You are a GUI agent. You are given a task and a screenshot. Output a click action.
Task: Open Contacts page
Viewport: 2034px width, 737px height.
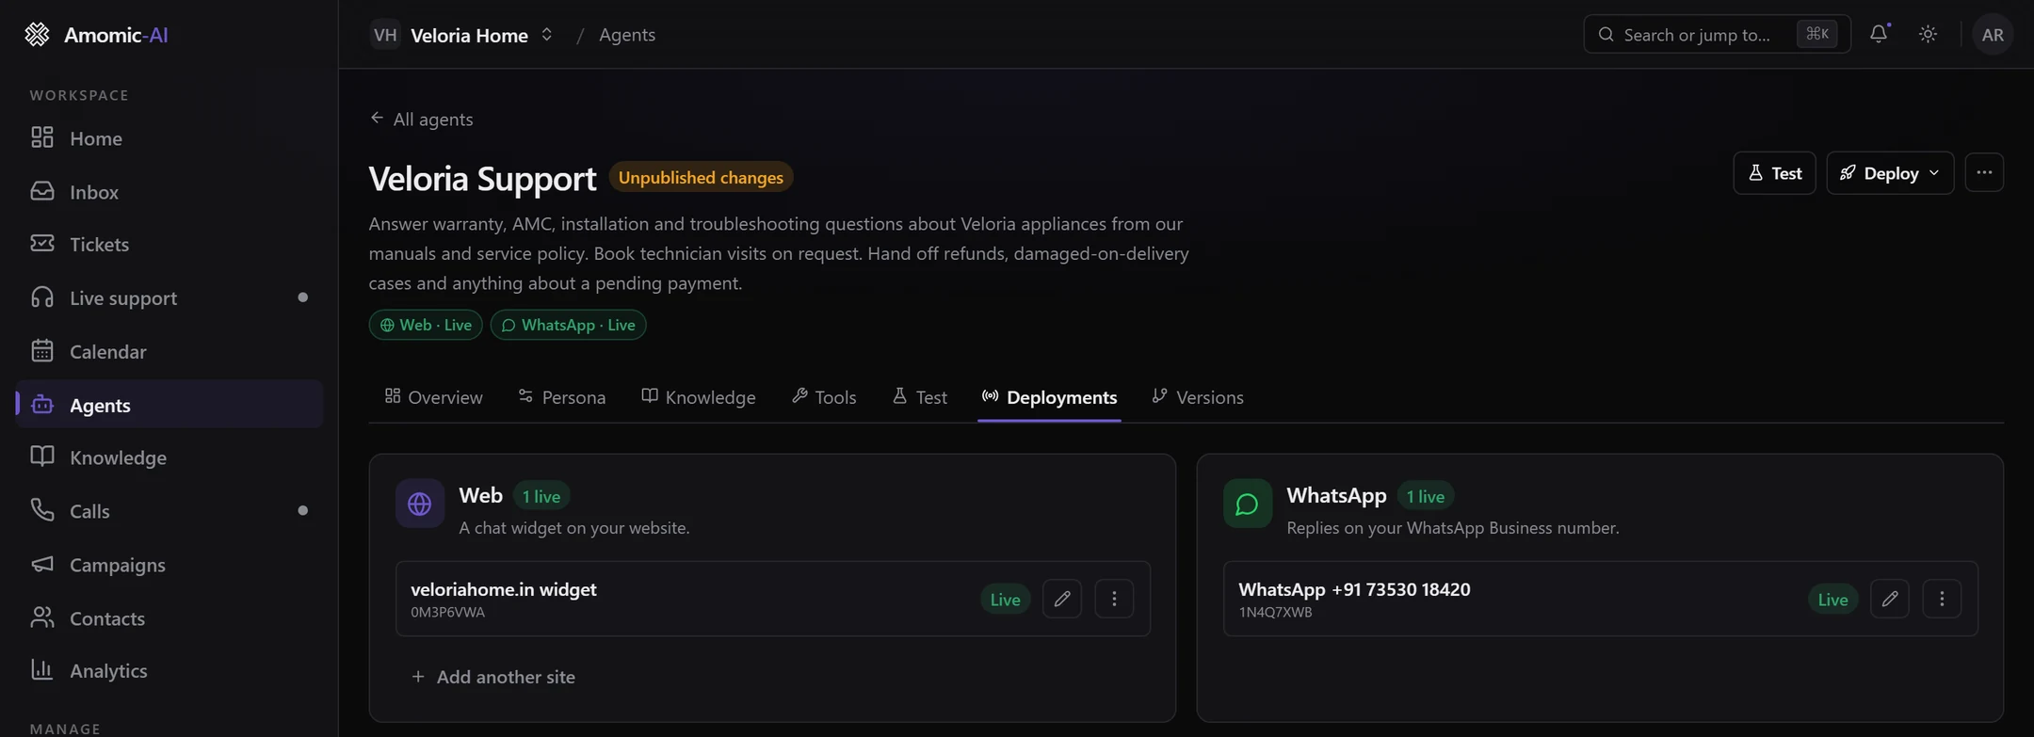tap(169, 618)
